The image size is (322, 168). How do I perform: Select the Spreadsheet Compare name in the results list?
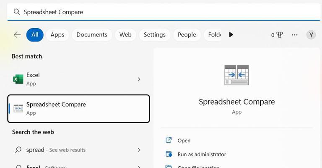(x=56, y=105)
